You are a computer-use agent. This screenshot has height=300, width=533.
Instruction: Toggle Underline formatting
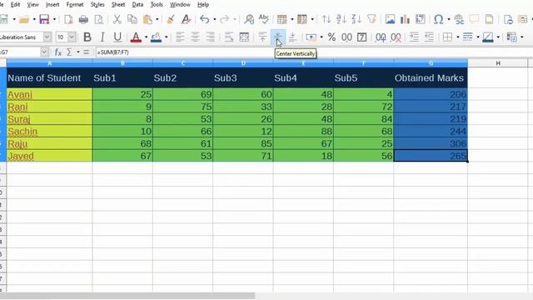117,37
